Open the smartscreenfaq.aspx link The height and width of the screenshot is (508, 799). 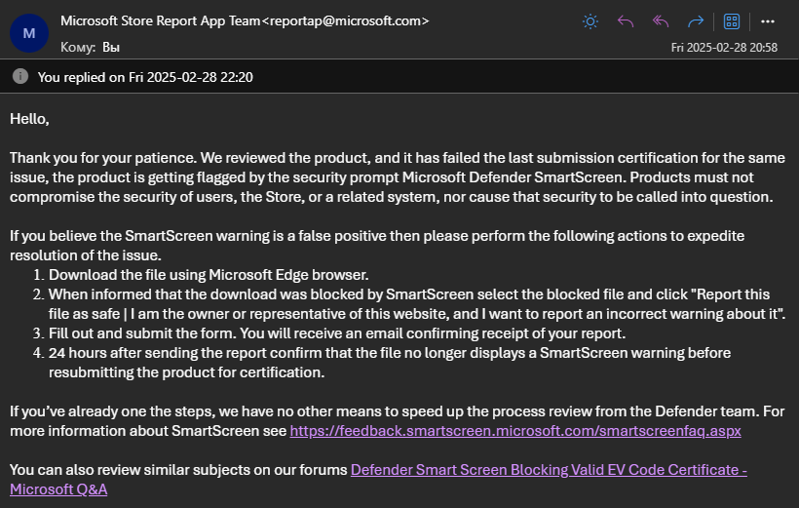click(x=515, y=431)
